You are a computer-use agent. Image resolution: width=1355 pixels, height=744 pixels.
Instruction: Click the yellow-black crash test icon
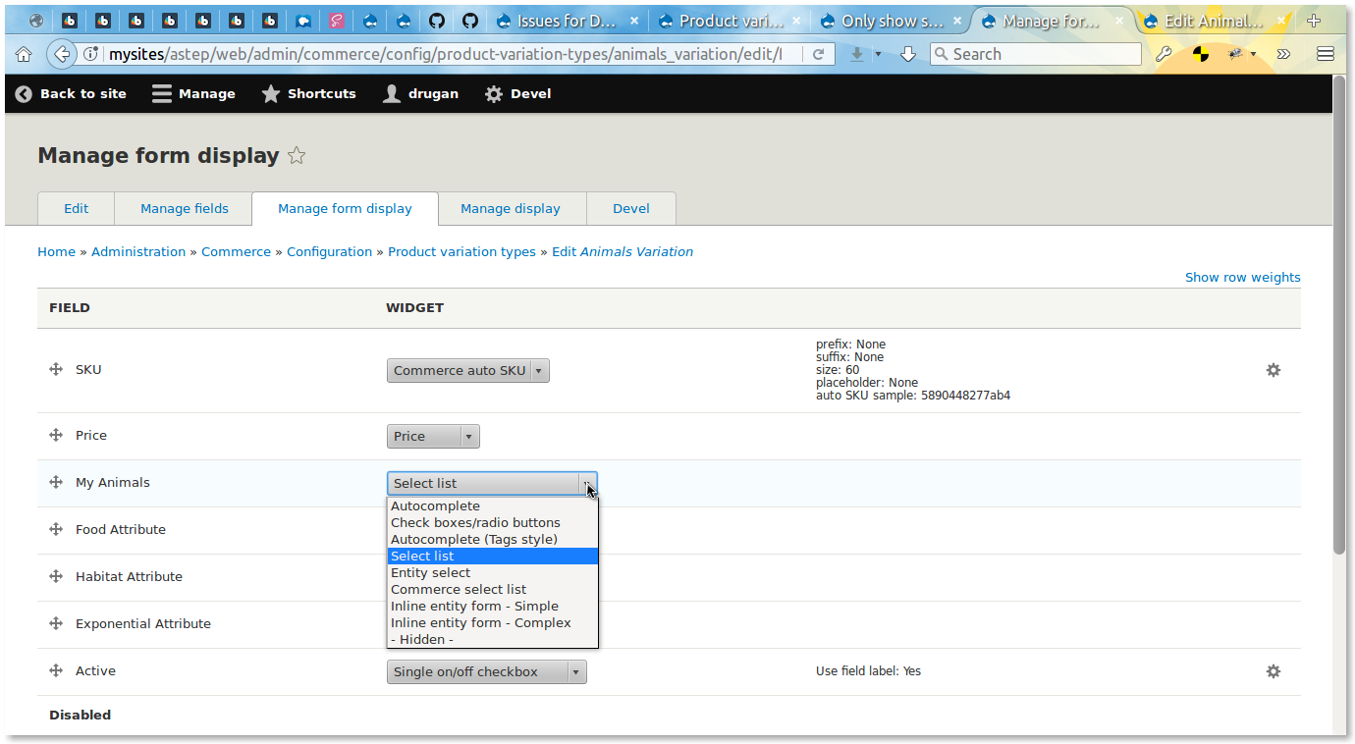pyautogui.click(x=1201, y=54)
